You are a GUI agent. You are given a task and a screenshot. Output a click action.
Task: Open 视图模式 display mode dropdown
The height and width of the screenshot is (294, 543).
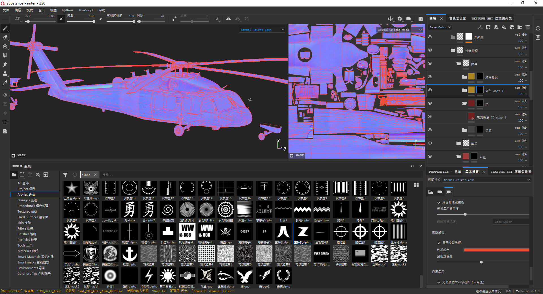click(487, 180)
